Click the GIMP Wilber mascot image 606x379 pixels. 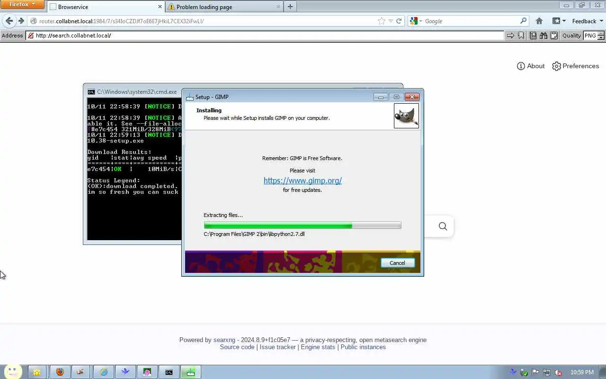[x=406, y=116]
